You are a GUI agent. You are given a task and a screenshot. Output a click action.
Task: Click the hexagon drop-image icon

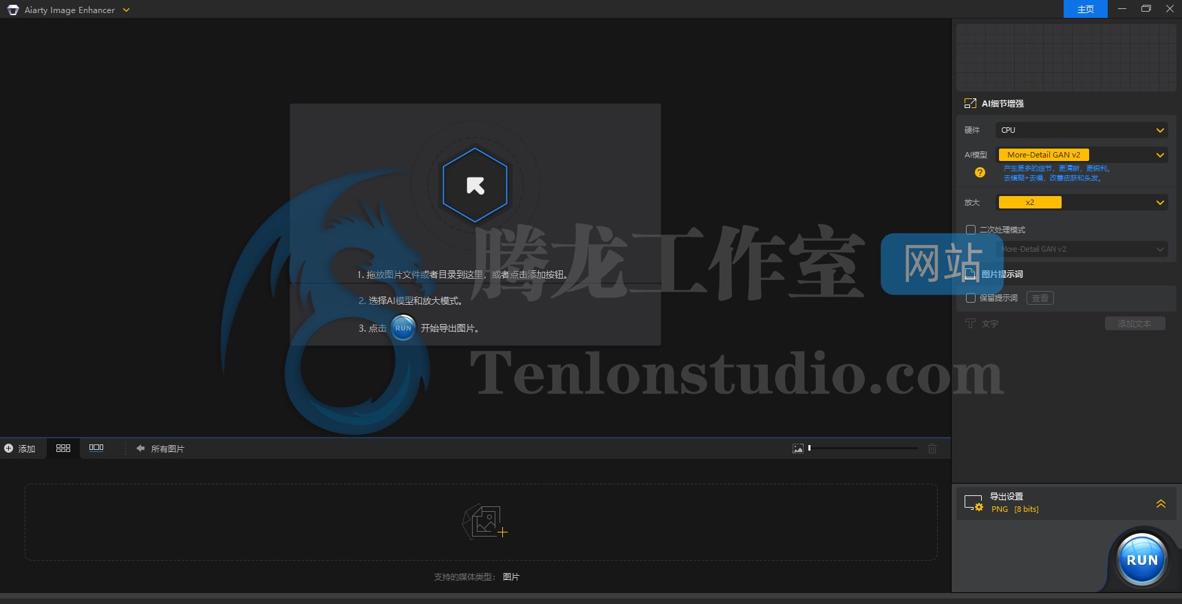[x=475, y=185]
